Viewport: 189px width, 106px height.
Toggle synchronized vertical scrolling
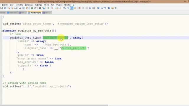[x=56, y=8]
